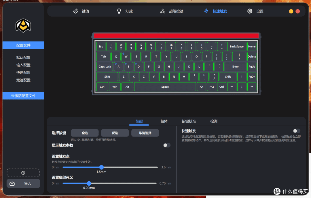Screen dimensions: 311x198
Task: Select the Fn2 key on keyboard
Action: [x=212, y=87]
